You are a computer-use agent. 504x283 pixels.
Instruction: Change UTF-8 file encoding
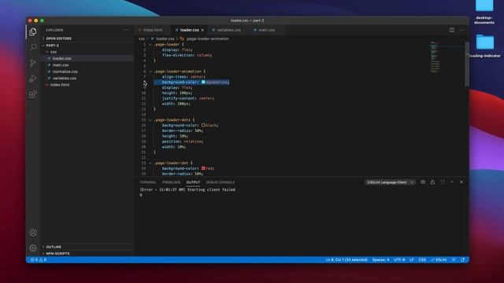[x=399, y=259]
